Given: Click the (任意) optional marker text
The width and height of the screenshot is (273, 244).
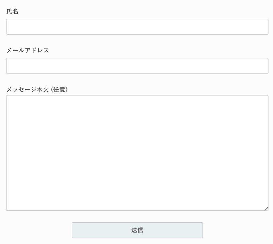Looking at the screenshot, I should [59, 90].
